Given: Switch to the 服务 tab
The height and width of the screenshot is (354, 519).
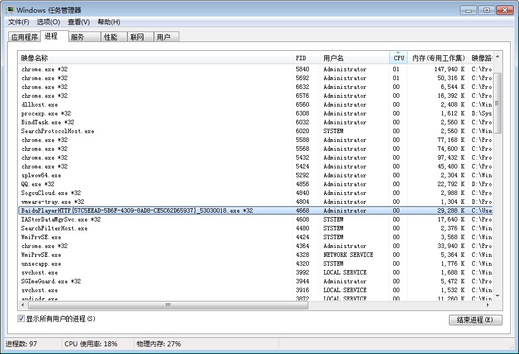Looking at the screenshot, I should pos(84,37).
